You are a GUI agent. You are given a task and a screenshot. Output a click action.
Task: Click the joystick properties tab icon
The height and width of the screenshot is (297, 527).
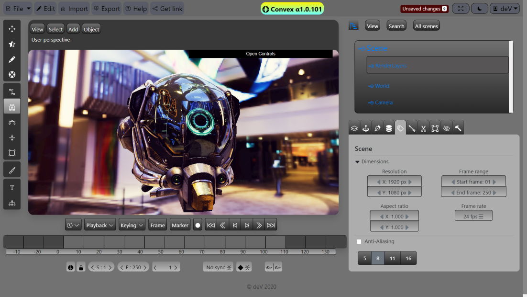(x=366, y=128)
